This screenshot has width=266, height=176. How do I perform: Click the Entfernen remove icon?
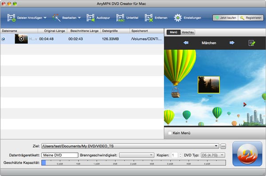pos(149,18)
